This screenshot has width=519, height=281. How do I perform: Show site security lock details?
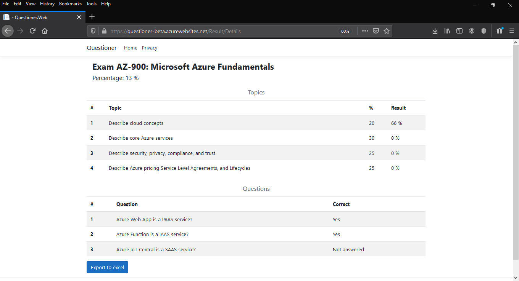104,31
